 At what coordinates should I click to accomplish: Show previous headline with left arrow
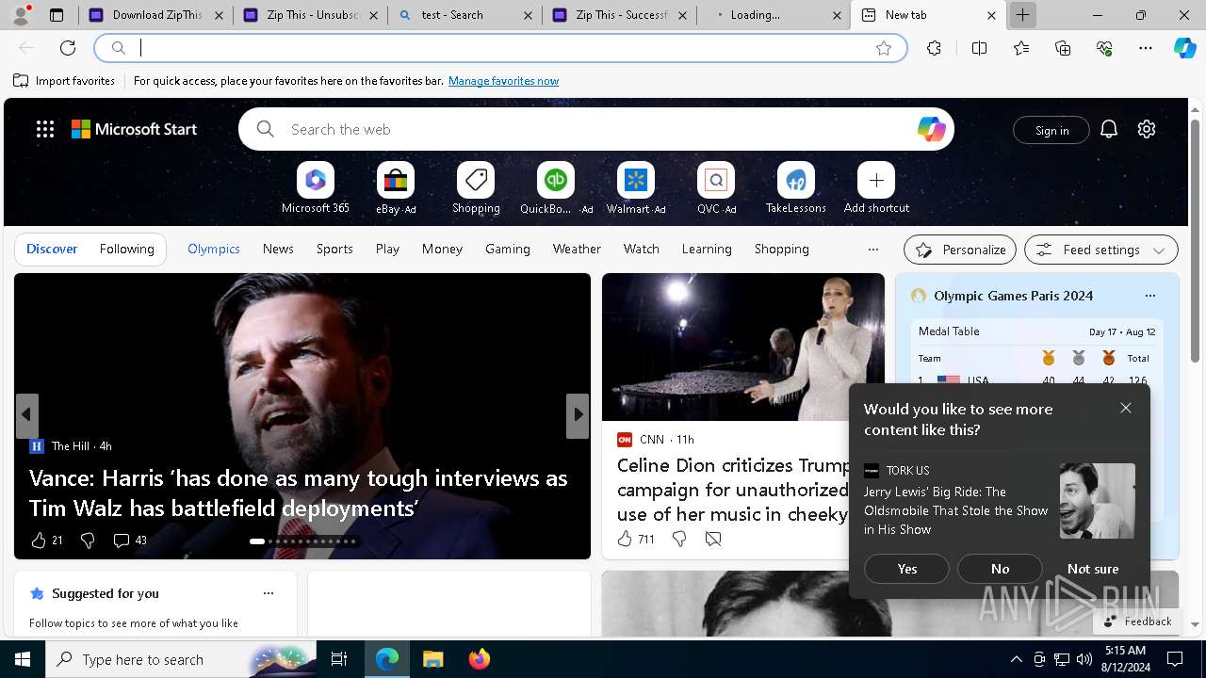[26, 414]
